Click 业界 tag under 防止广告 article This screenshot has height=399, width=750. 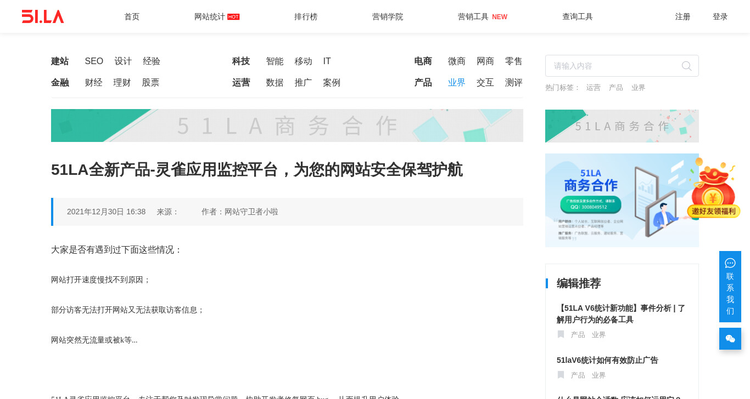(x=599, y=375)
